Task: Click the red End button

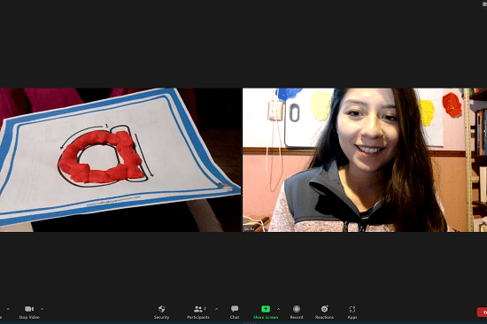Action: click(x=482, y=312)
